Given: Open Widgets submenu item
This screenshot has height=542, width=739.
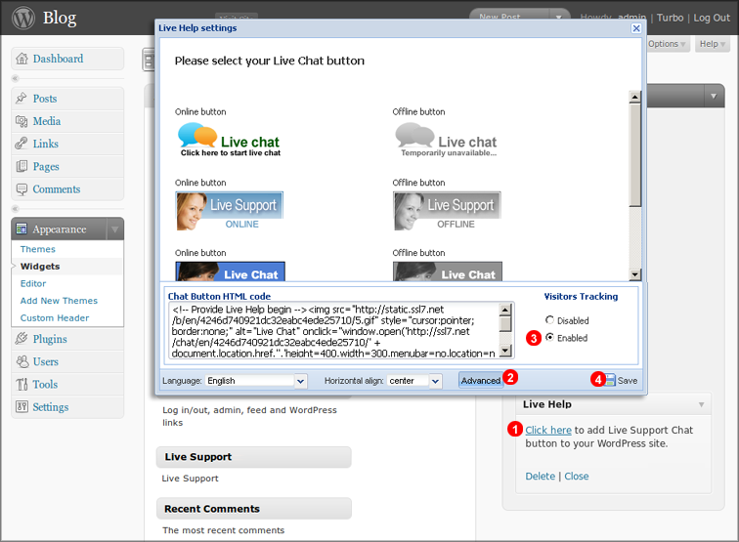Looking at the screenshot, I should 40,266.
